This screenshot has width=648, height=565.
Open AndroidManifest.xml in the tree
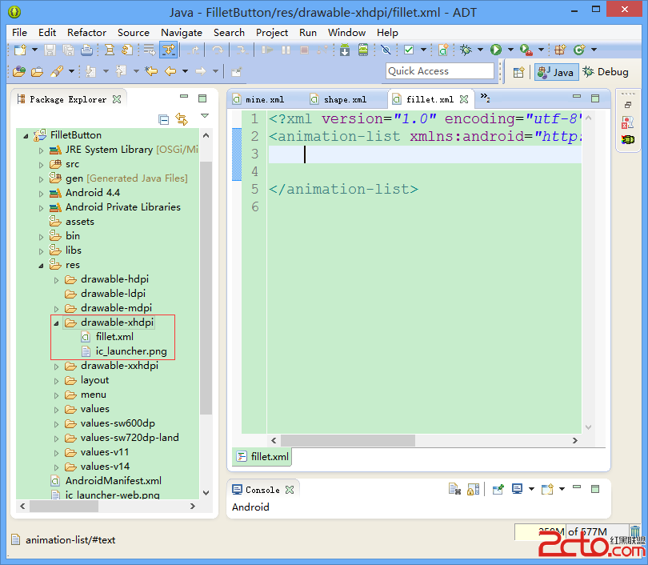[x=113, y=481]
